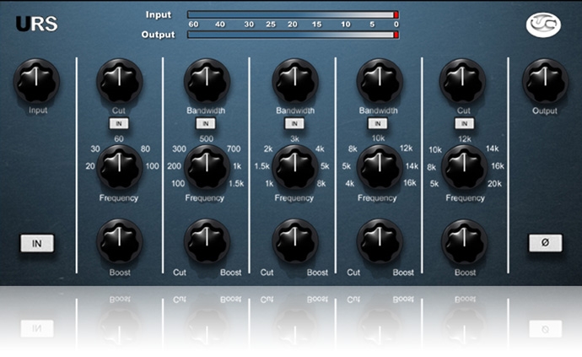Click the Output gain knob

pos(544,82)
